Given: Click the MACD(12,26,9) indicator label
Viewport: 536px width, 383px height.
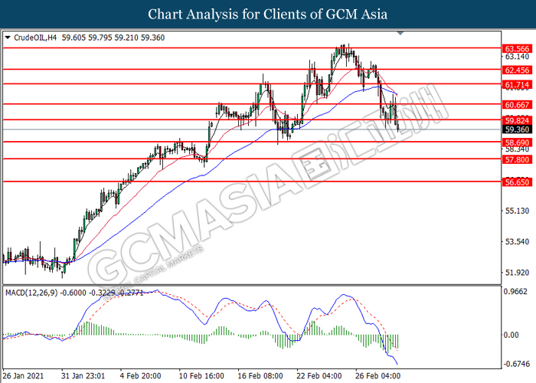Looking at the screenshot, I should point(33,293).
